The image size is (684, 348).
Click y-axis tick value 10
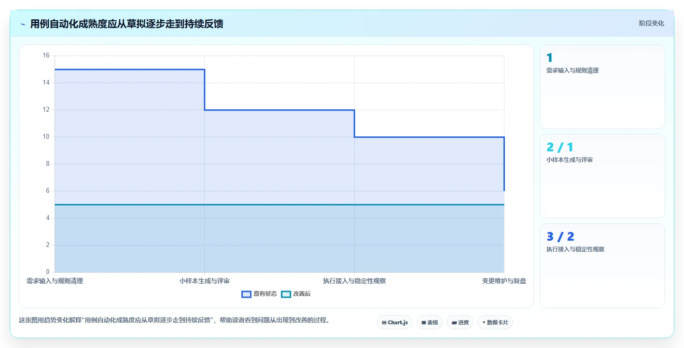tap(46, 137)
